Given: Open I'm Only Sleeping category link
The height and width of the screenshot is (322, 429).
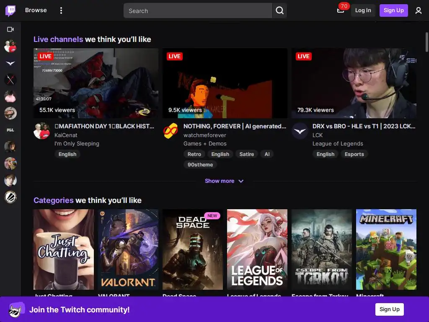Looking at the screenshot, I should coord(77,144).
